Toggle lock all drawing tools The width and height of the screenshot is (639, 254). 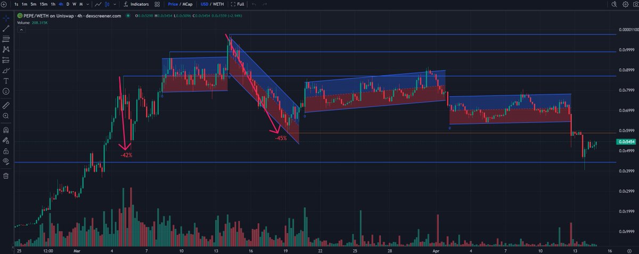tap(6, 150)
